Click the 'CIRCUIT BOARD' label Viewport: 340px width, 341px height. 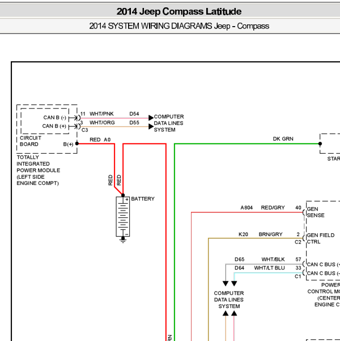[31, 141]
